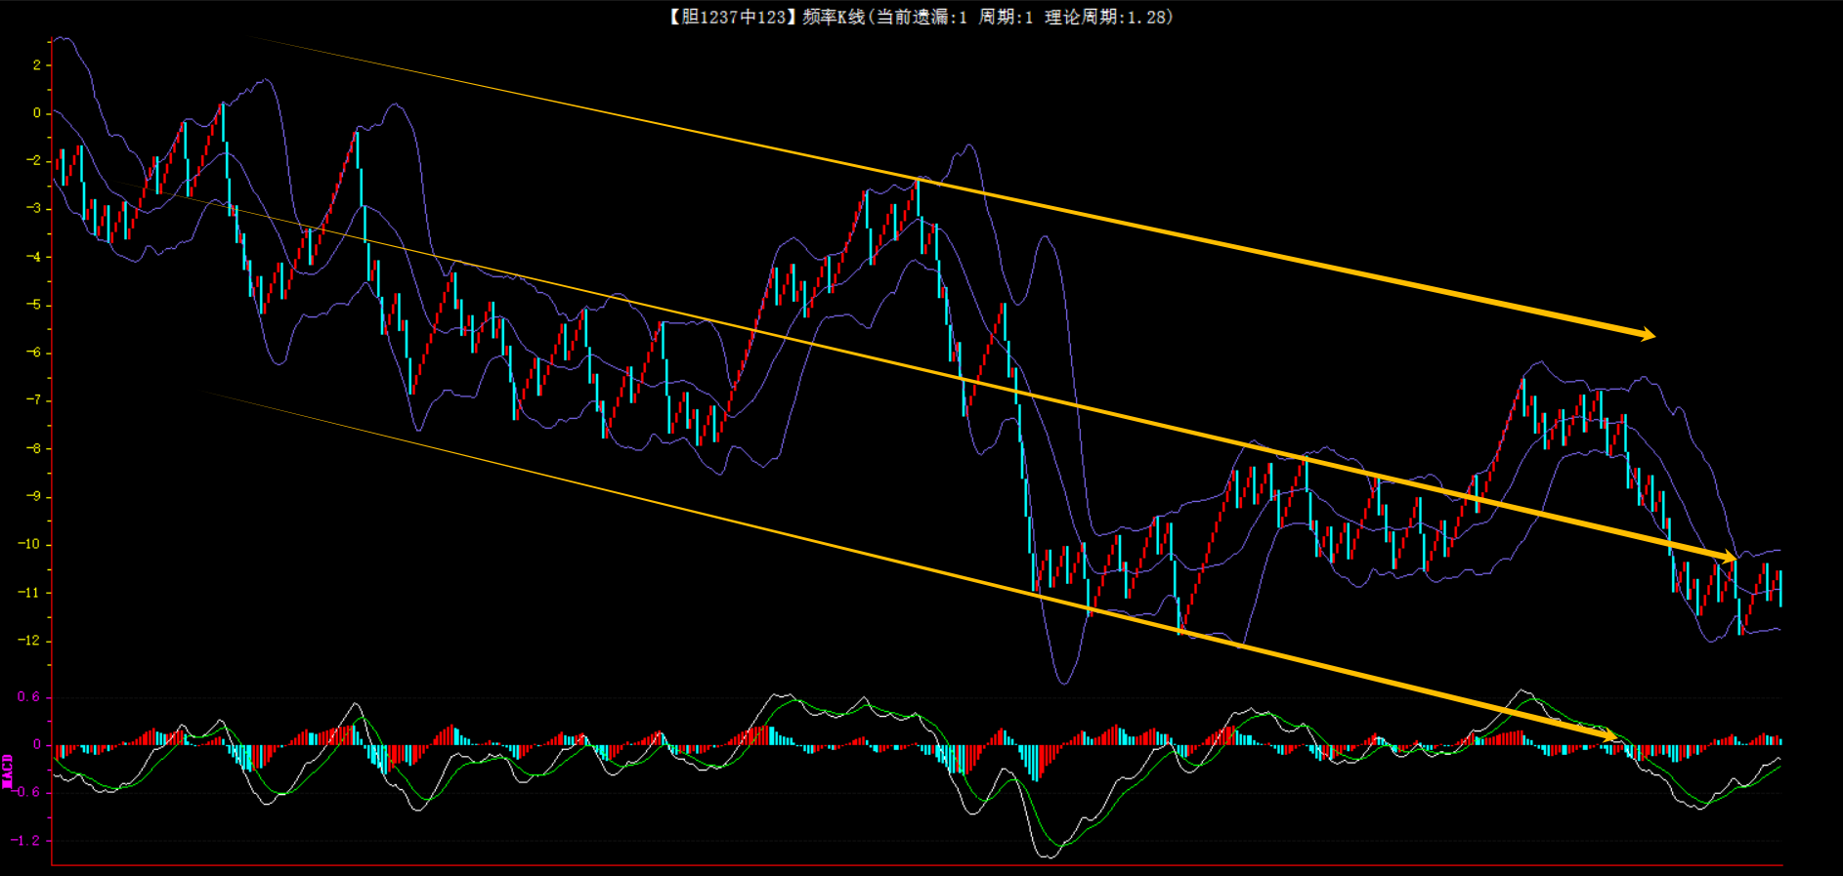Click the red bottom time-axis line
This screenshot has height=876, width=1843.
click(917, 865)
